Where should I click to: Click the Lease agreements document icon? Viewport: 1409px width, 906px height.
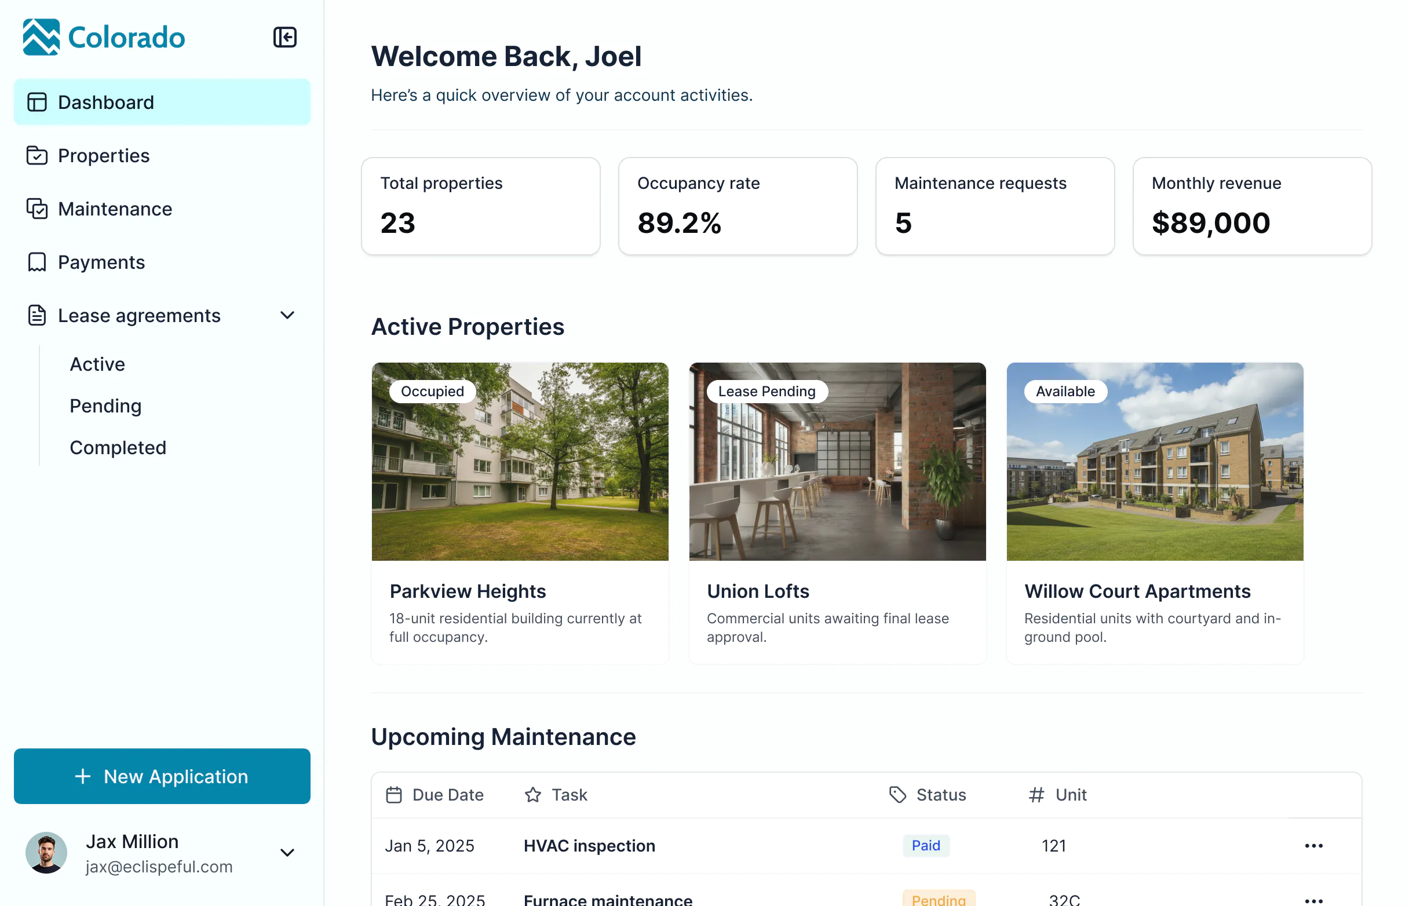[37, 315]
